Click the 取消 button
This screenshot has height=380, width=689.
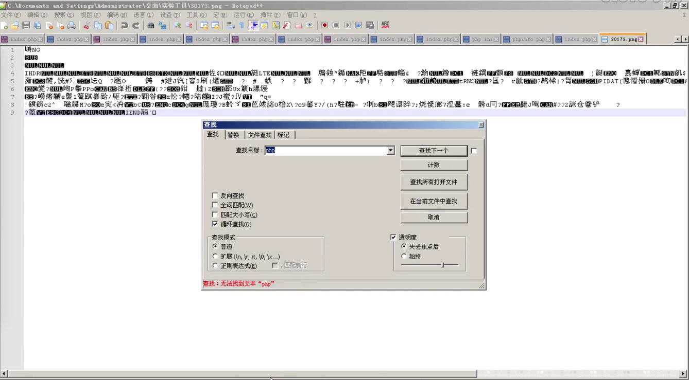(x=434, y=218)
